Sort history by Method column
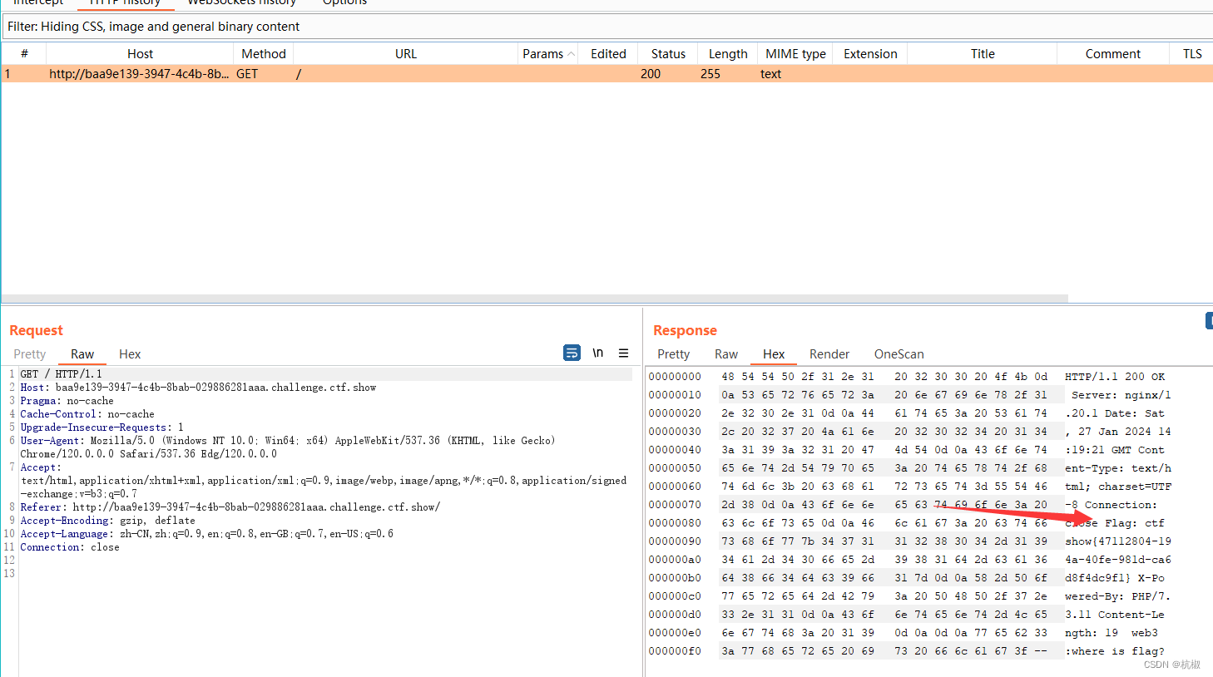1213x677 pixels. (x=264, y=54)
